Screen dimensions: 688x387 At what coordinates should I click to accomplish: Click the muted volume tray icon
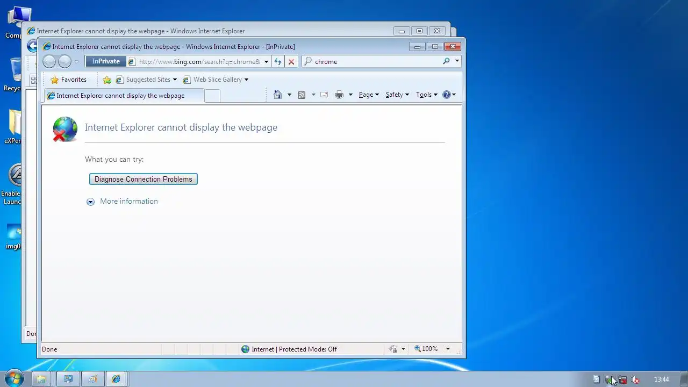[635, 379]
